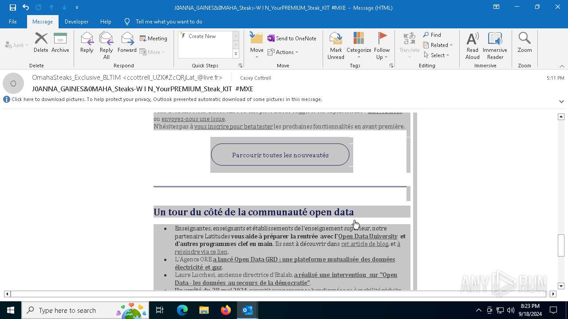Open the Developer tab
The height and width of the screenshot is (319, 568).
[x=76, y=21]
